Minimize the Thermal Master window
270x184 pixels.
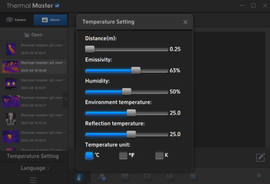pos(242,5)
